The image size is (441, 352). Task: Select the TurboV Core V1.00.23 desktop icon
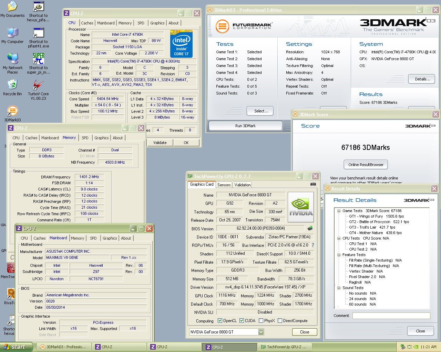(x=38, y=90)
